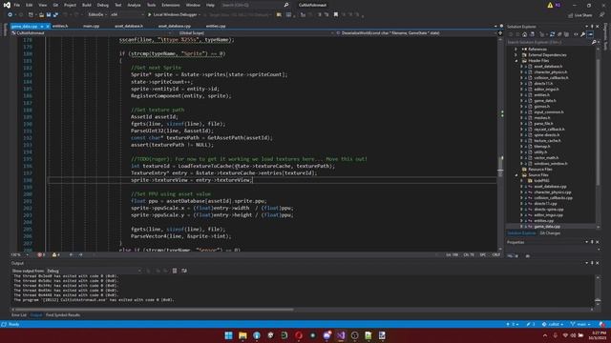Switch to the Git Changes tab
Viewport: 611px width, 343px height.
coord(550,233)
